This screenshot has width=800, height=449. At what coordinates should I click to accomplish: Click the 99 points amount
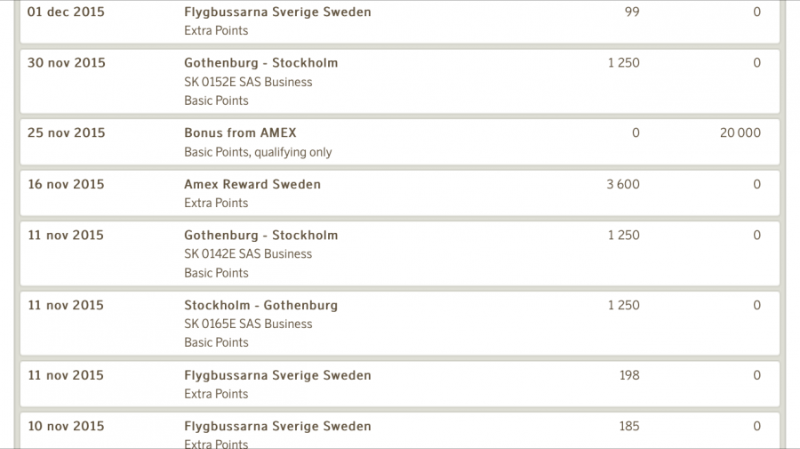coord(631,12)
